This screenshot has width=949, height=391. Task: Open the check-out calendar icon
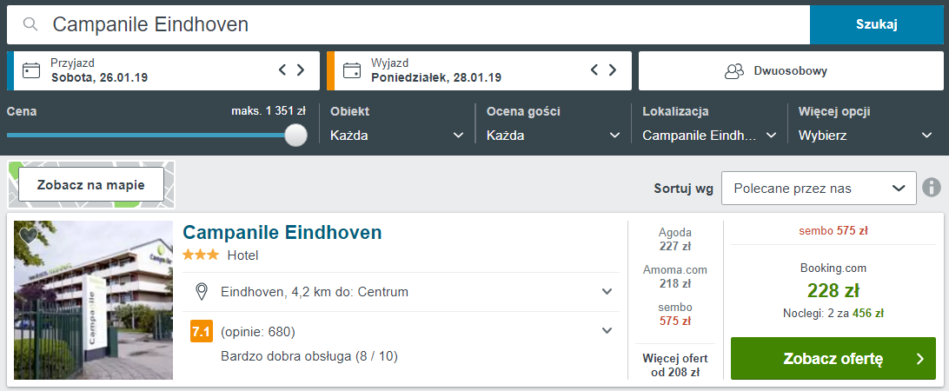pyautogui.click(x=352, y=70)
